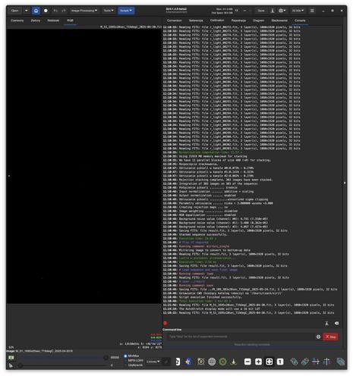The image size is (353, 376).
Task: Click the icon right of the green target
Action: (x=234, y=362)
